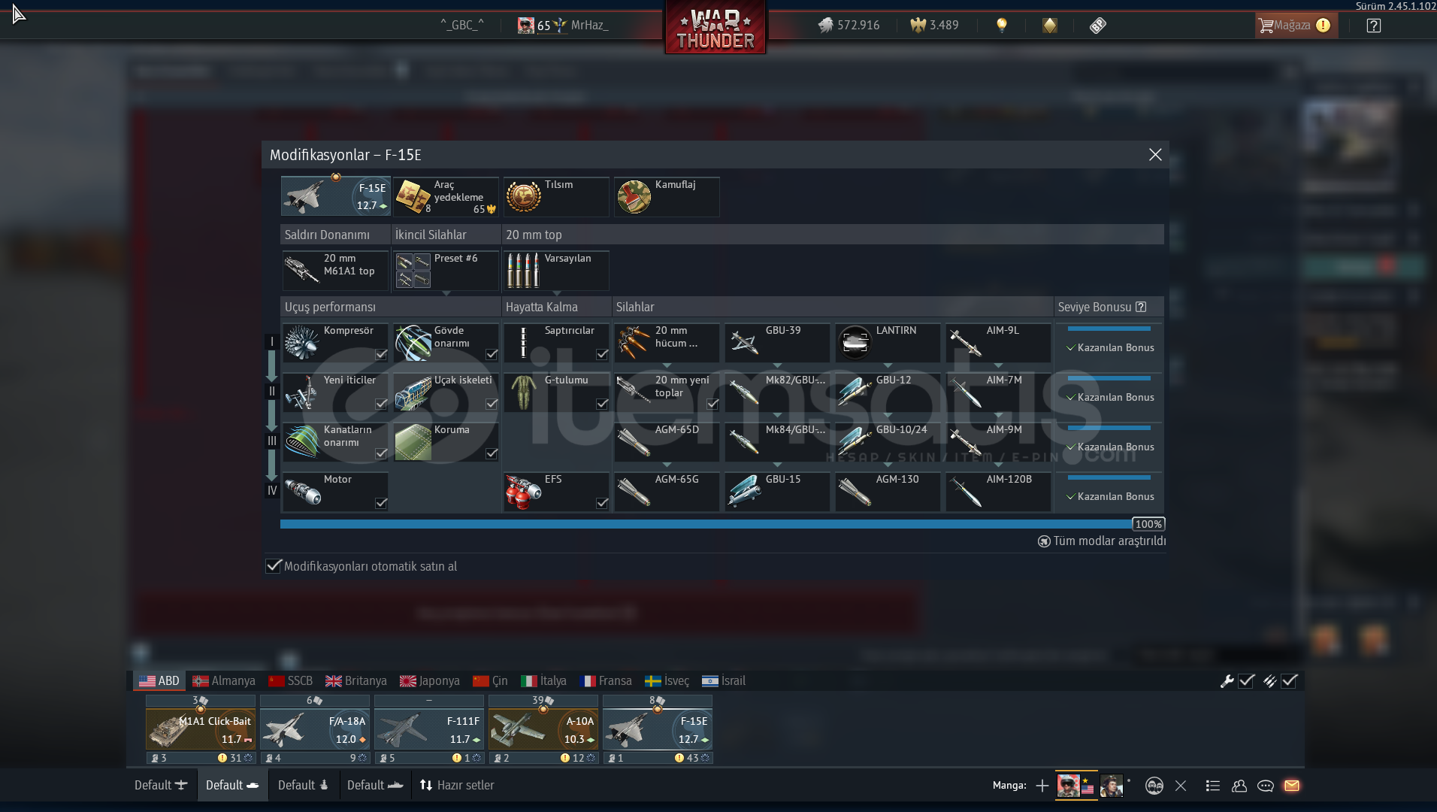Click the 100% research progress bar
Image resolution: width=1437 pixels, height=812 pixels.
click(723, 524)
